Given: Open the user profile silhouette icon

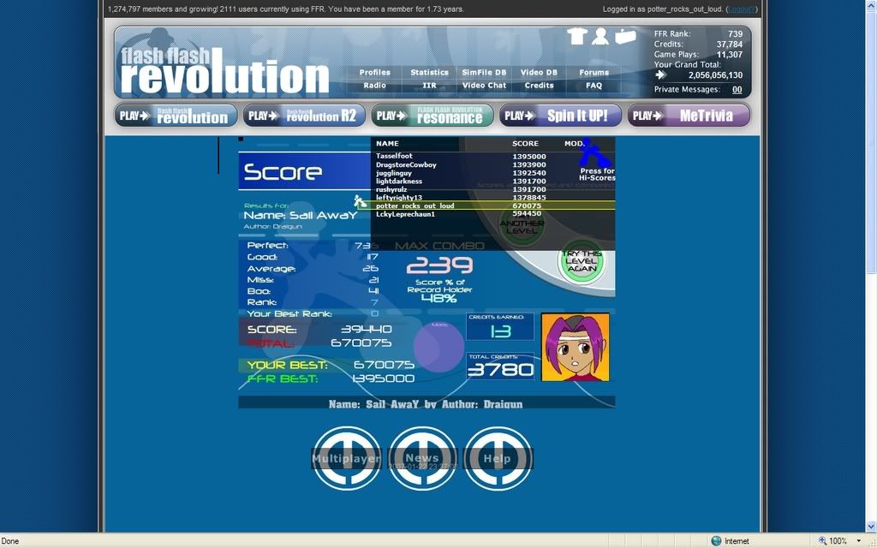Looking at the screenshot, I should [x=600, y=36].
